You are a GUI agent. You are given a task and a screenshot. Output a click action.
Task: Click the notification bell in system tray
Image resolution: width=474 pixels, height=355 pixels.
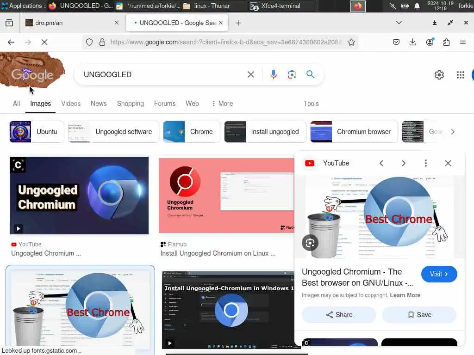[417, 6]
